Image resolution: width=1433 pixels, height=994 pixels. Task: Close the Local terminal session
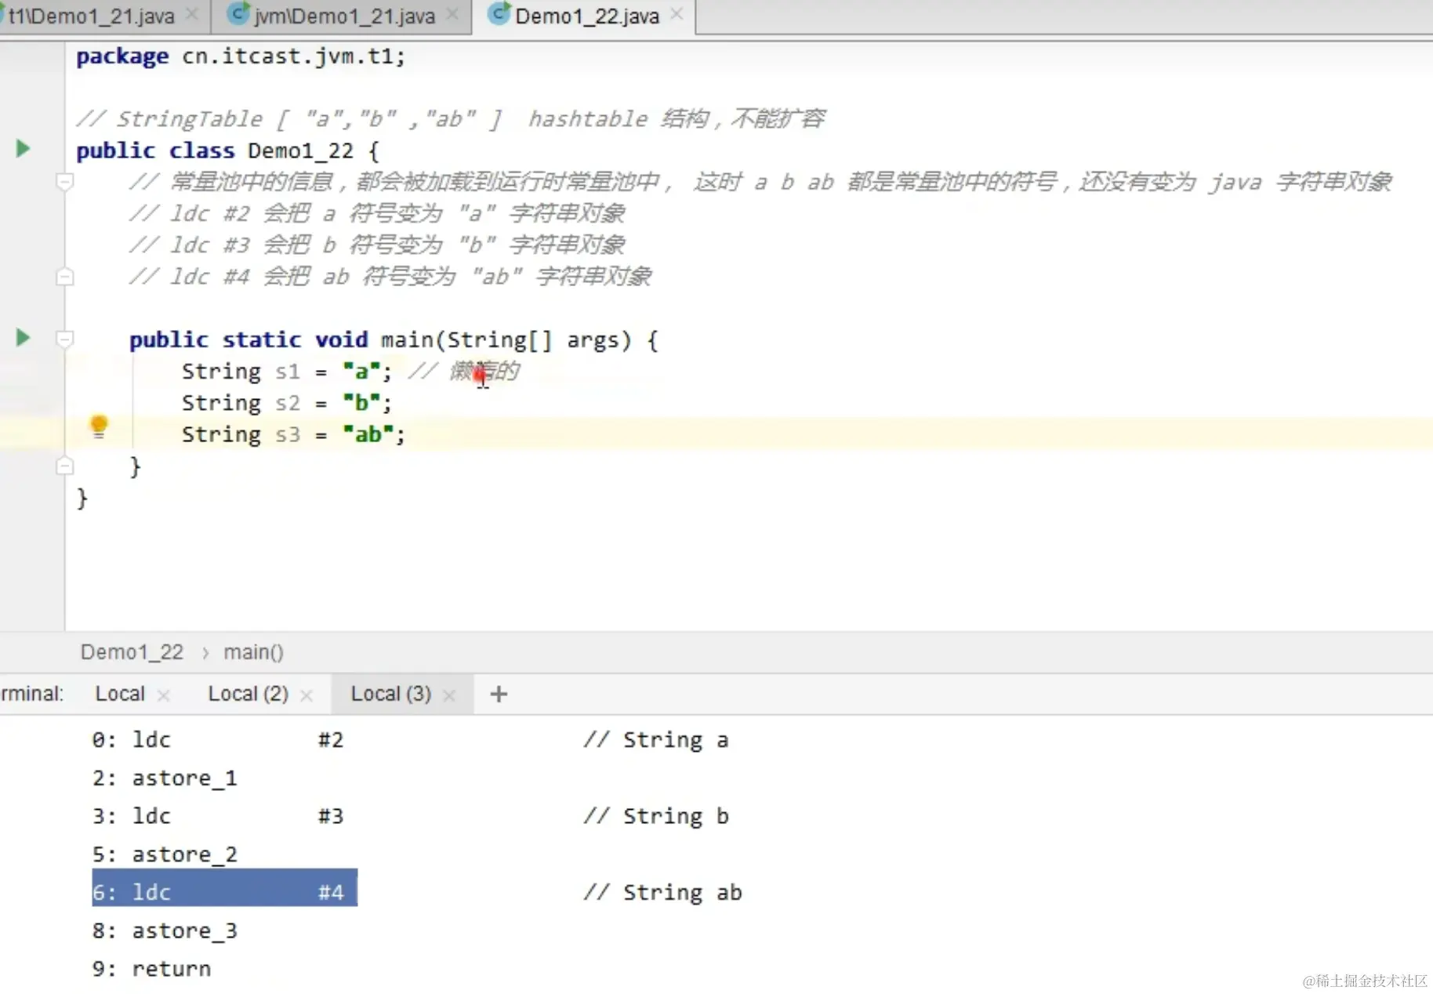pyautogui.click(x=163, y=695)
